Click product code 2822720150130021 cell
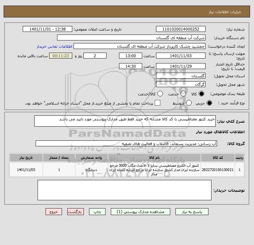This screenshot has height=245, width=254. coord(218,170)
